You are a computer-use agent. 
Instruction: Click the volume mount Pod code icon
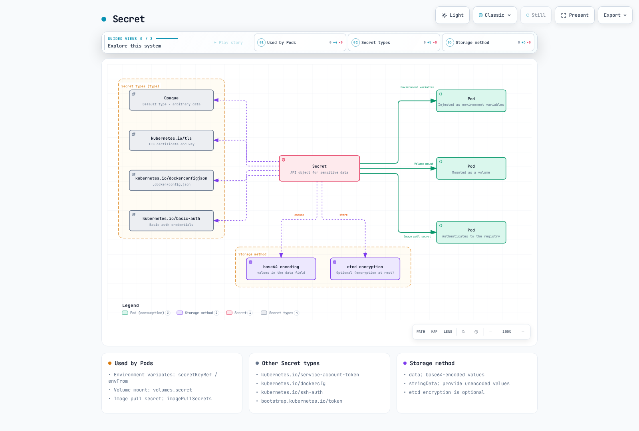coord(441,162)
